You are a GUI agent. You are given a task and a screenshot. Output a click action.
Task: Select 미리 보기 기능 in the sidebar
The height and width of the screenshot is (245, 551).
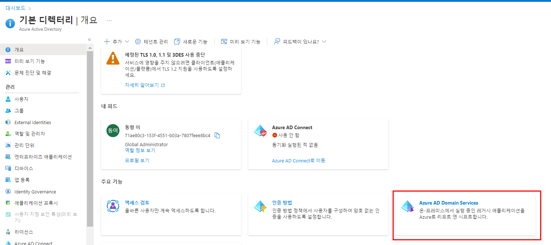click(43, 61)
